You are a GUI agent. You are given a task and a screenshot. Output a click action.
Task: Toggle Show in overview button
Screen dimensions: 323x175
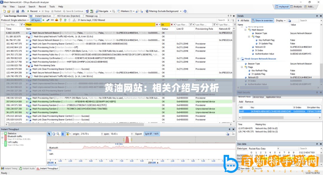[x=262, y=20]
